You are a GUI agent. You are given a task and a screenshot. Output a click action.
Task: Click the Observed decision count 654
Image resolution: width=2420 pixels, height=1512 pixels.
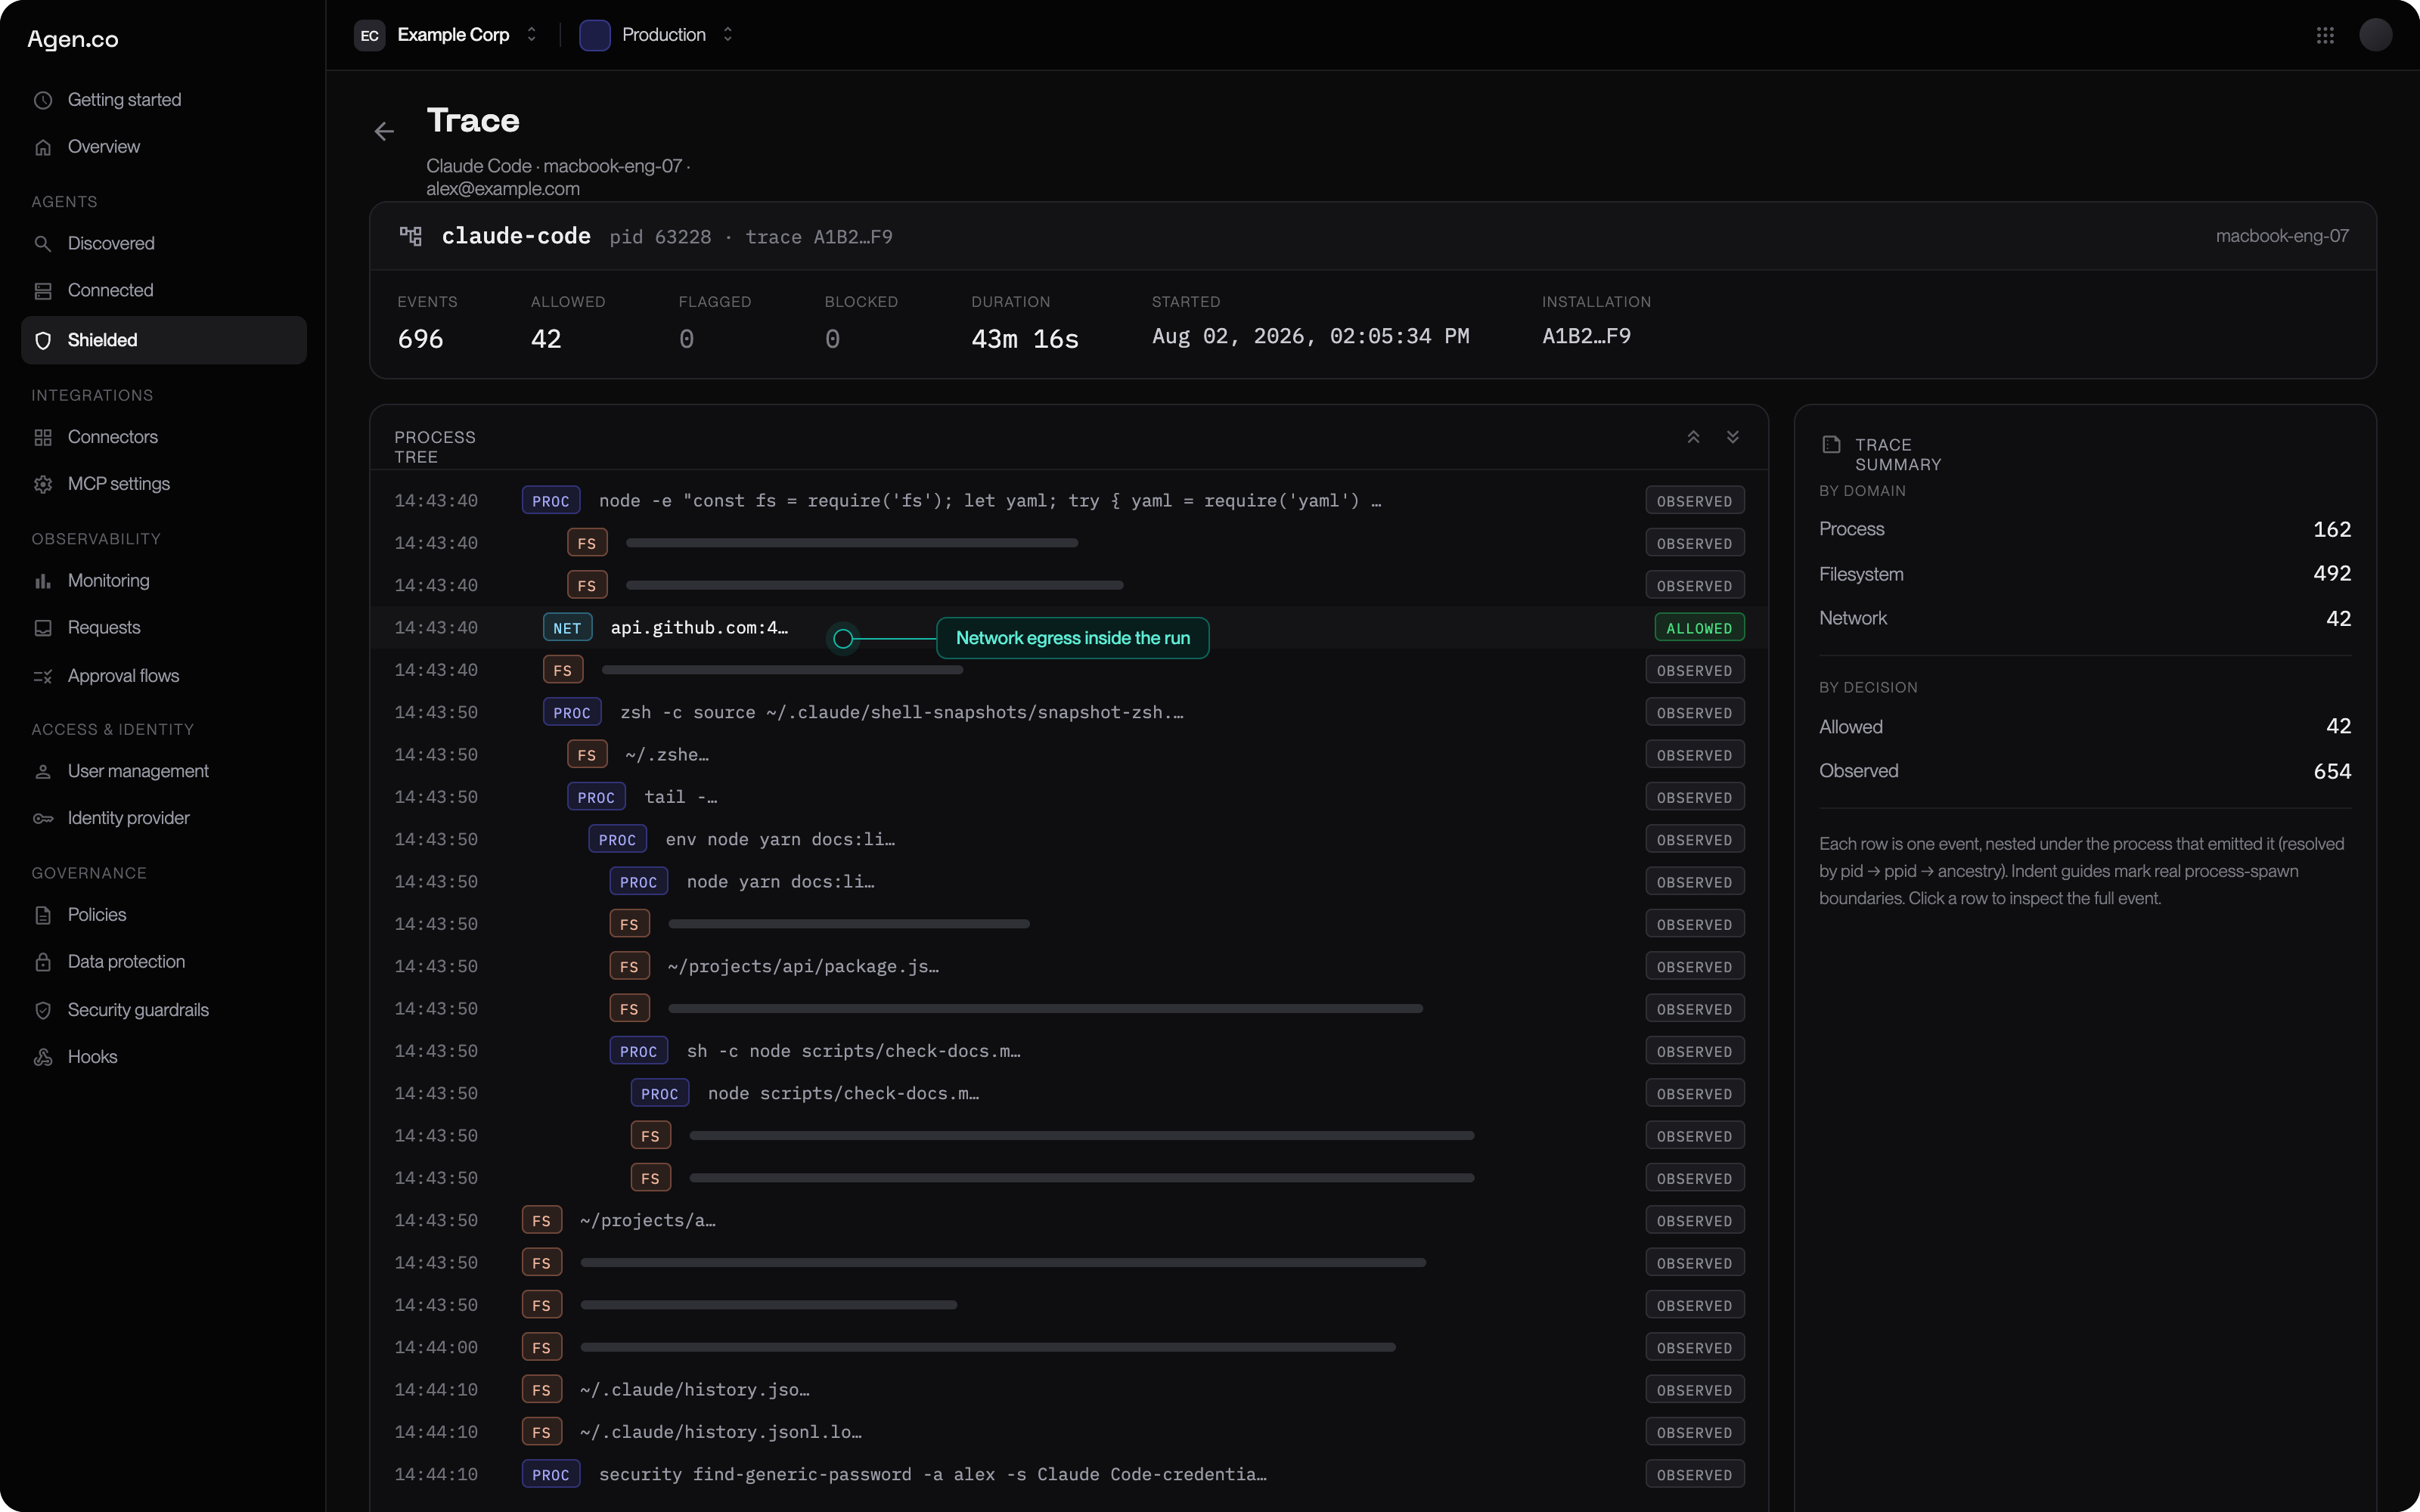pos(2331,771)
